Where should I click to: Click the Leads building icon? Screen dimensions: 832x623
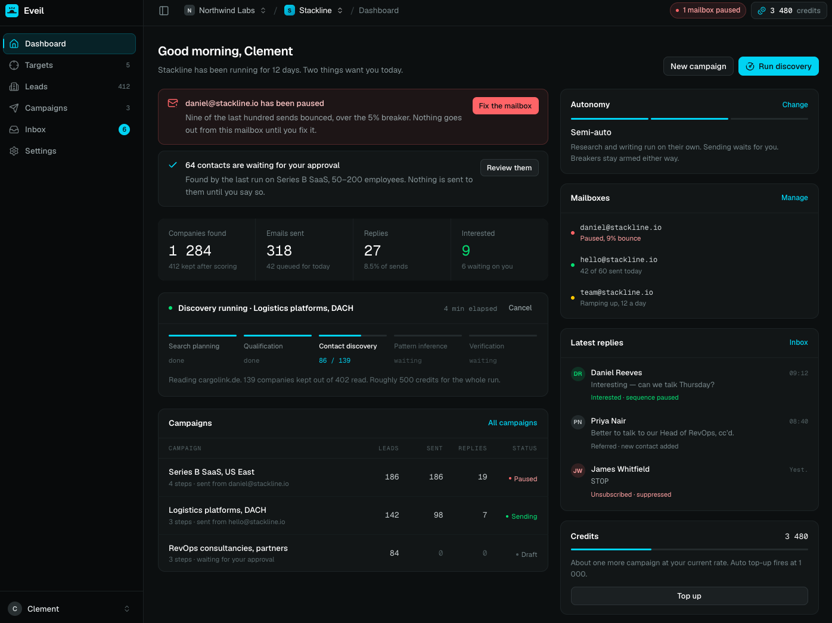tap(14, 86)
